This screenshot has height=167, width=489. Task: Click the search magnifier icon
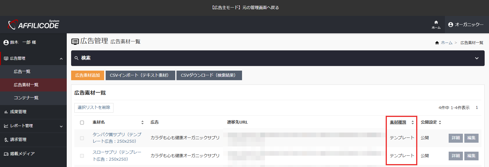[77, 58]
